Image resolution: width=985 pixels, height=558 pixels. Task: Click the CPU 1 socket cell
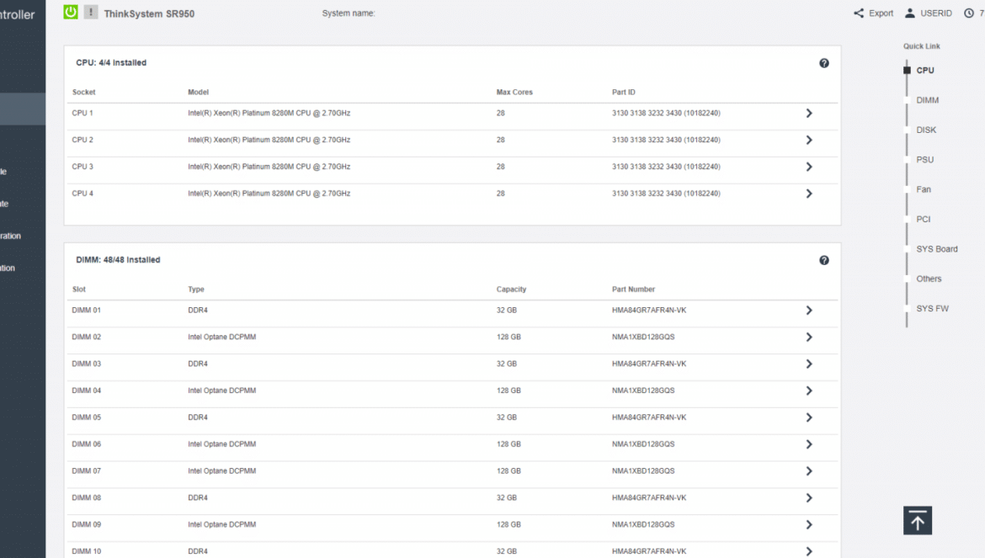click(83, 113)
